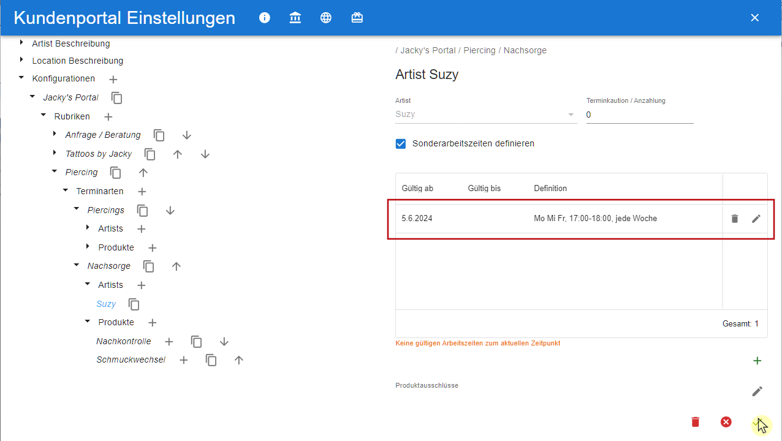Expand Artists under Piercings

(88, 228)
